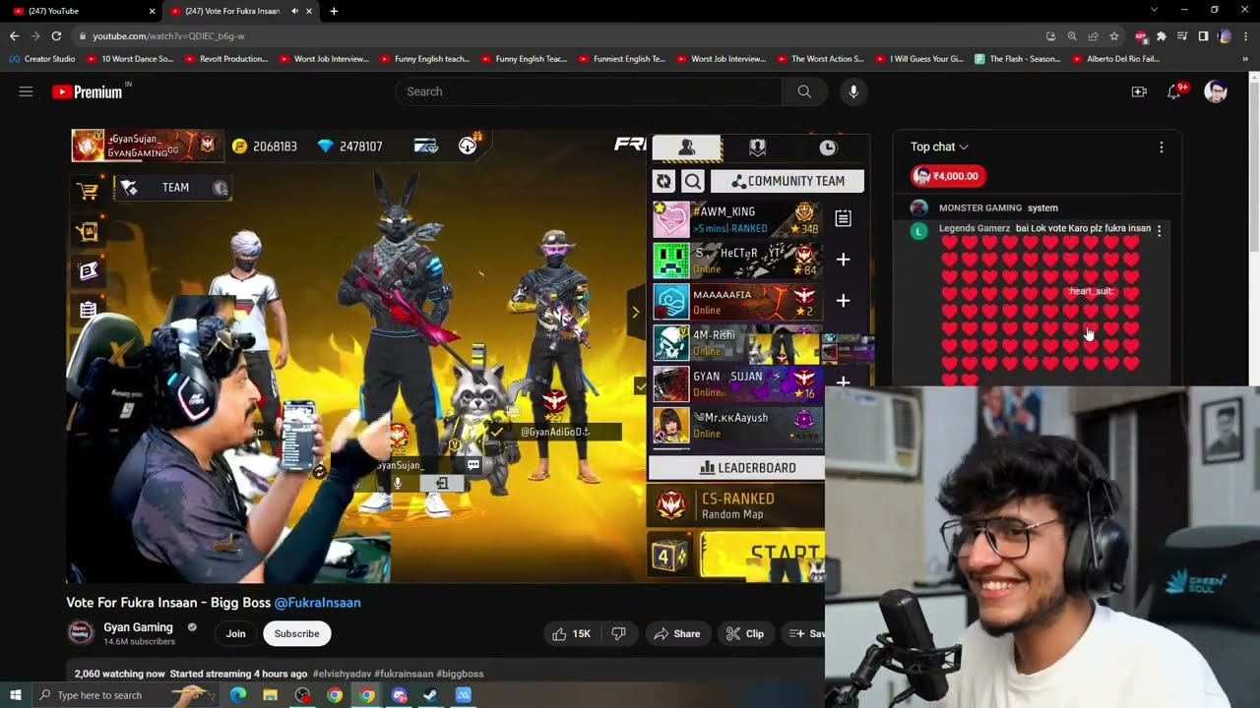Viewport: 1260px width, 708px height.
Task: Click the in-game friends tab icon
Action: pos(687,147)
